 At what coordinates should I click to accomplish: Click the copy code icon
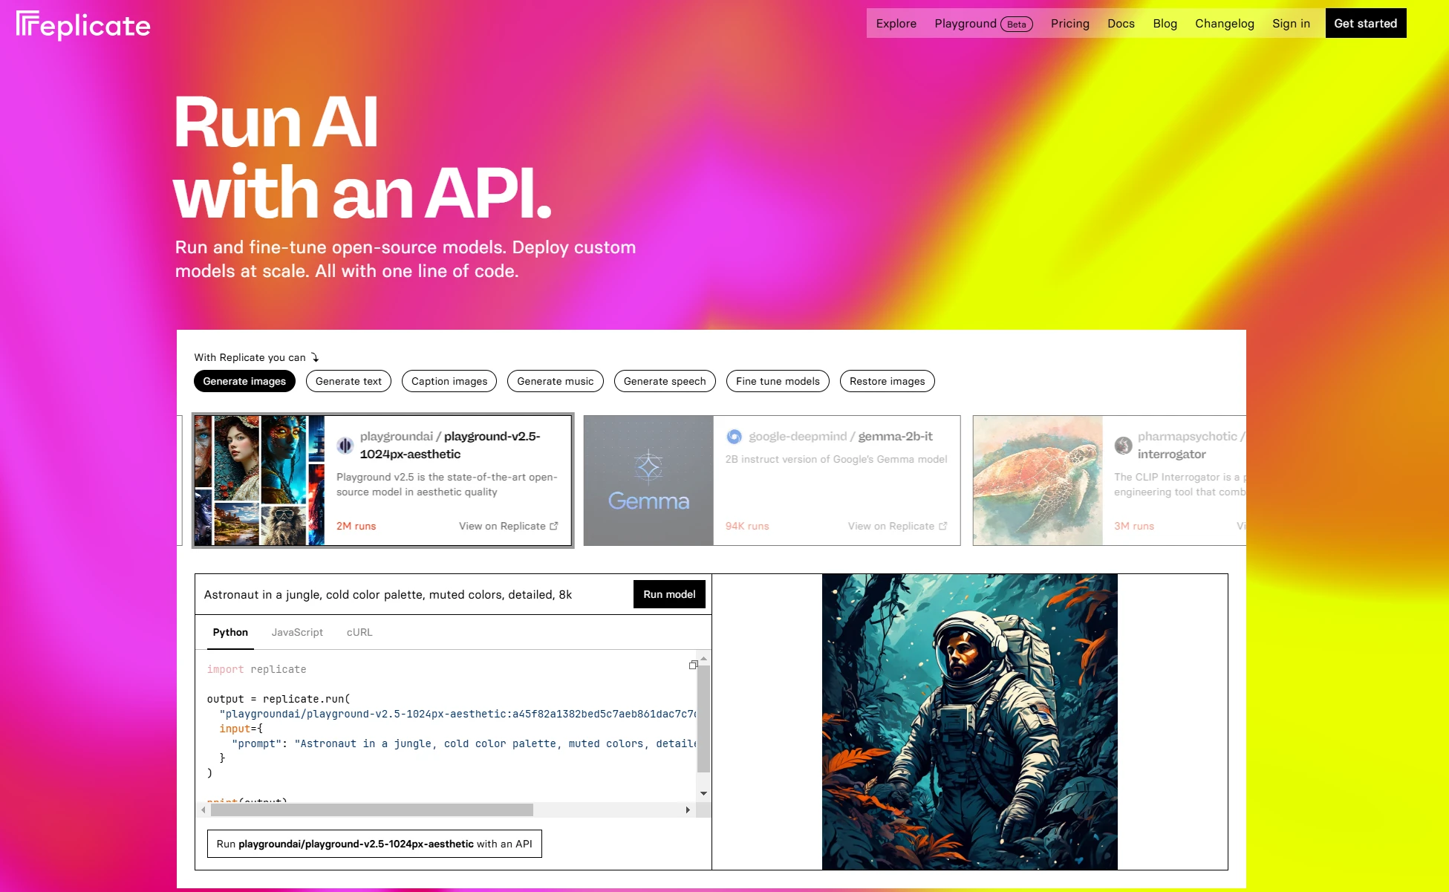tap(693, 665)
